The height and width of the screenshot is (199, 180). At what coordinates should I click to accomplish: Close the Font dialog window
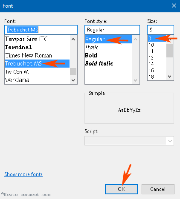174,6
